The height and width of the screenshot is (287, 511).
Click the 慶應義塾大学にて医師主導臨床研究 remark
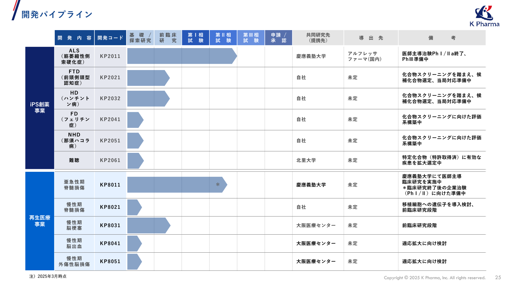point(434,185)
